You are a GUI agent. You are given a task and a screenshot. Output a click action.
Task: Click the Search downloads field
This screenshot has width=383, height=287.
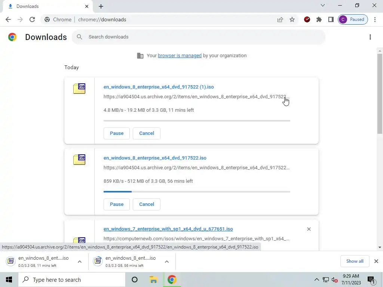coord(198,37)
